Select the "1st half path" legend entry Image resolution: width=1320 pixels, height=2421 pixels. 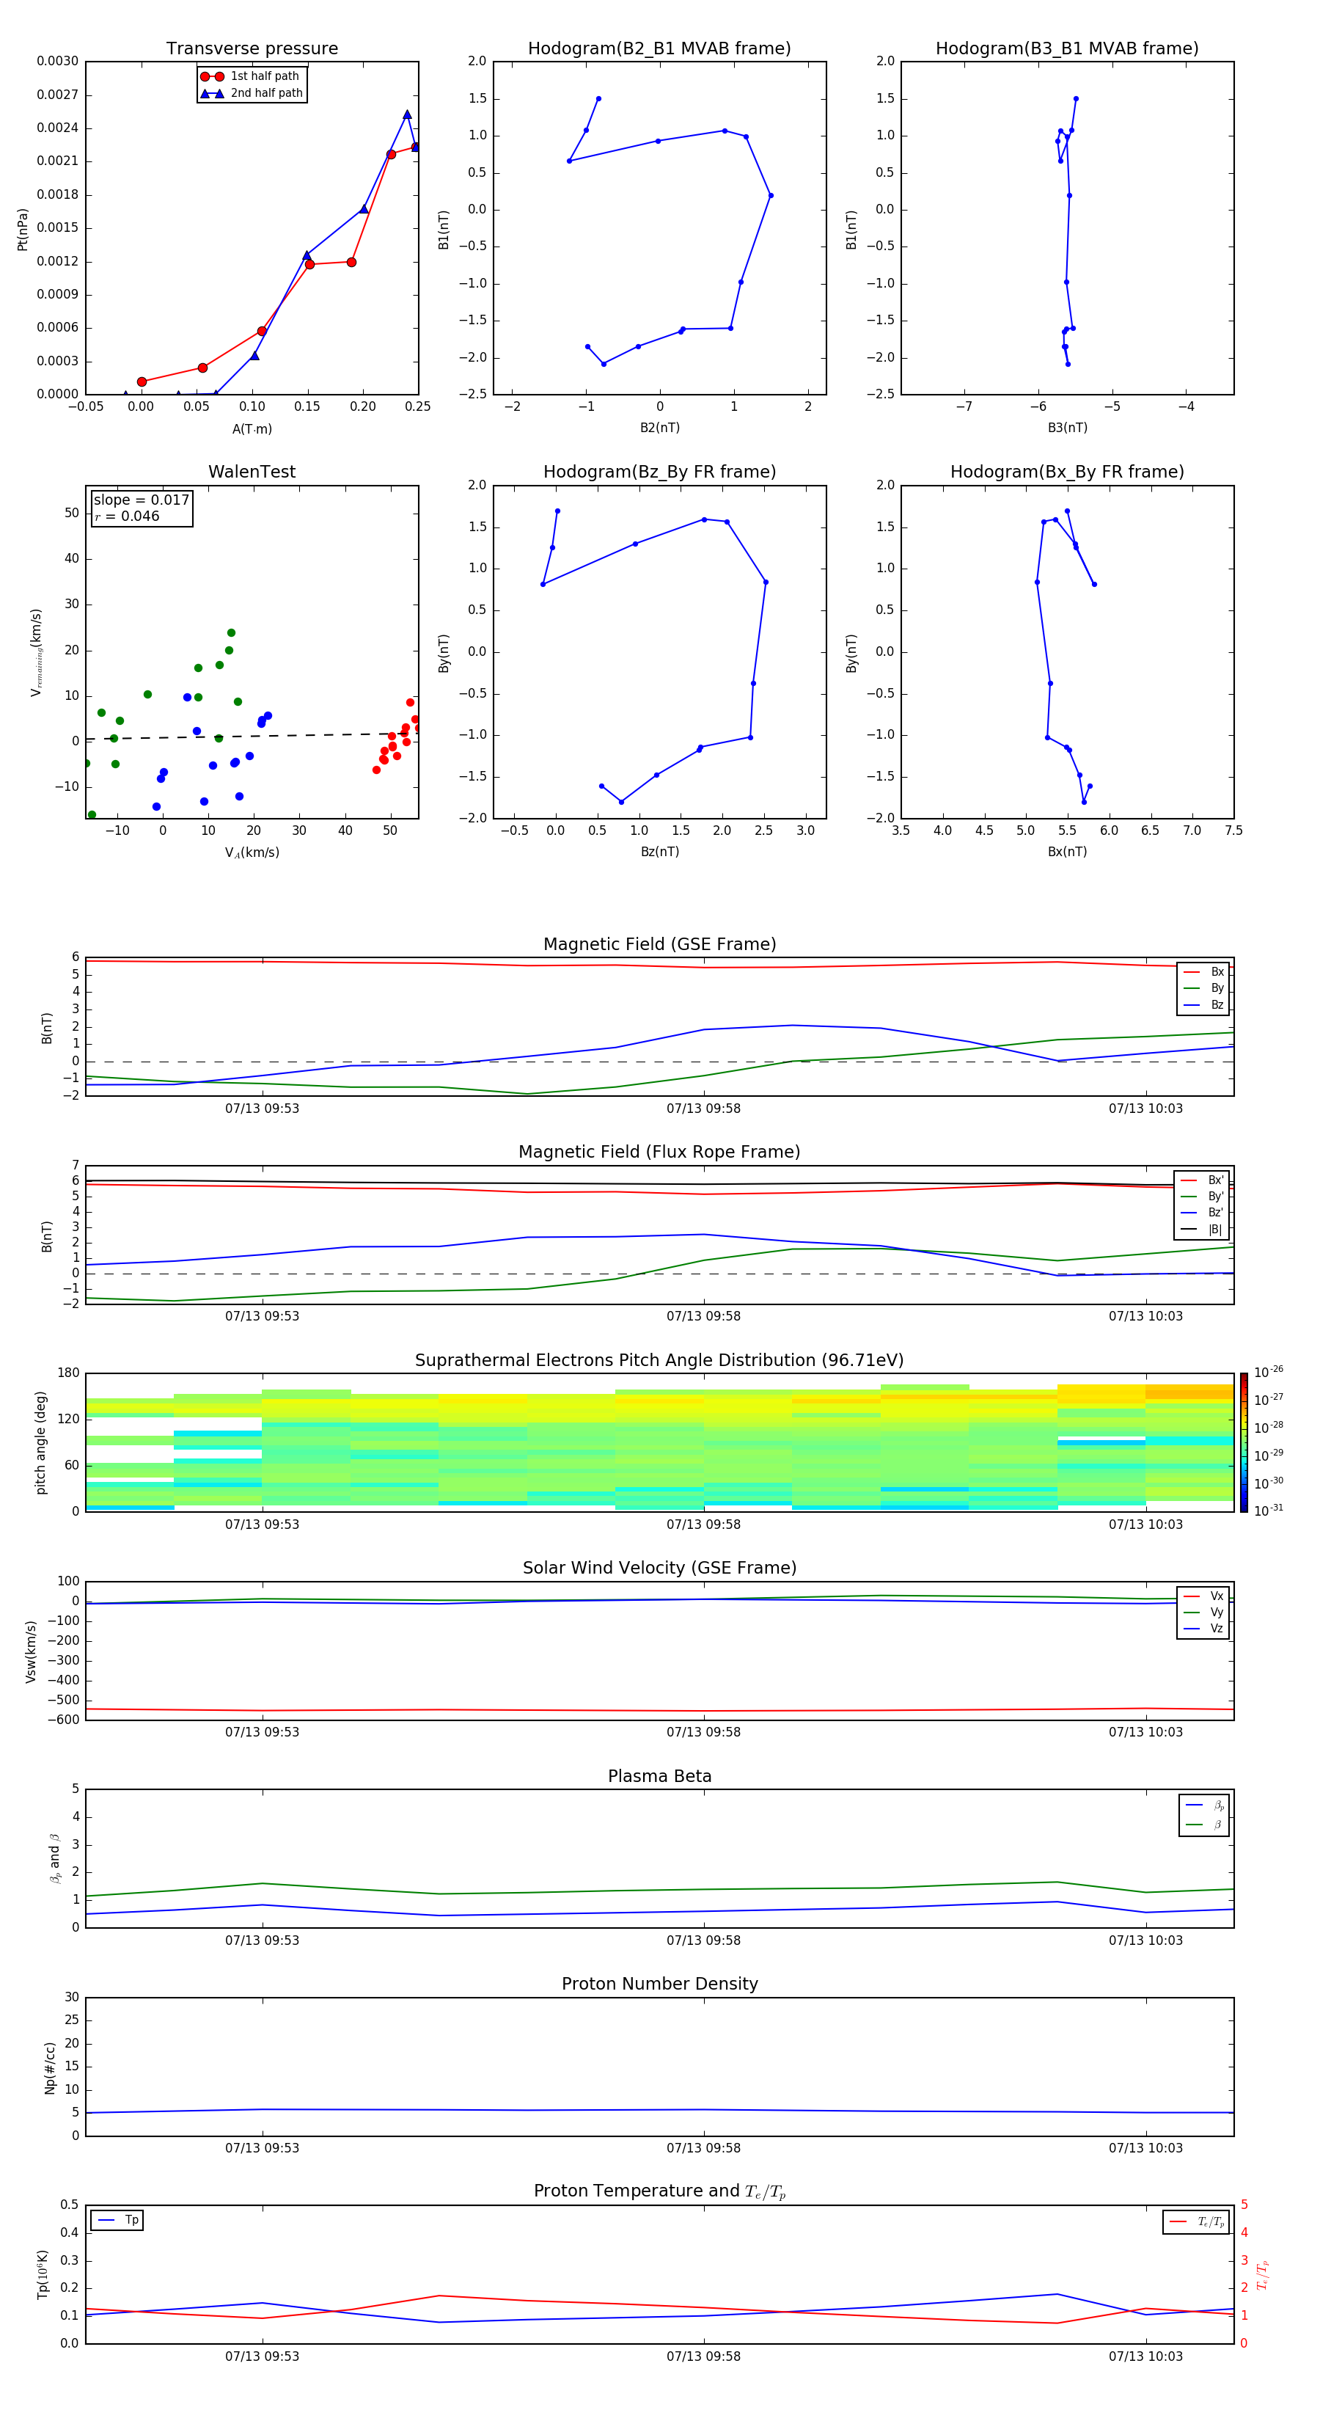tap(250, 76)
